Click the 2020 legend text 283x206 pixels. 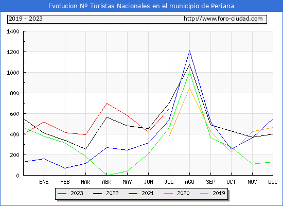tap(183, 193)
